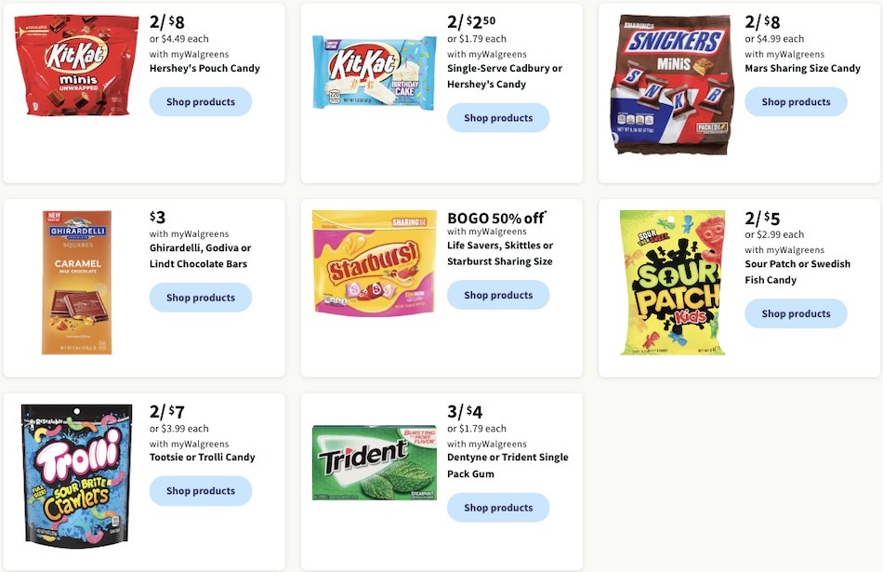This screenshot has width=883, height=572.
Task: Click Shop products for Sour Patch candy
Action: 796,313
